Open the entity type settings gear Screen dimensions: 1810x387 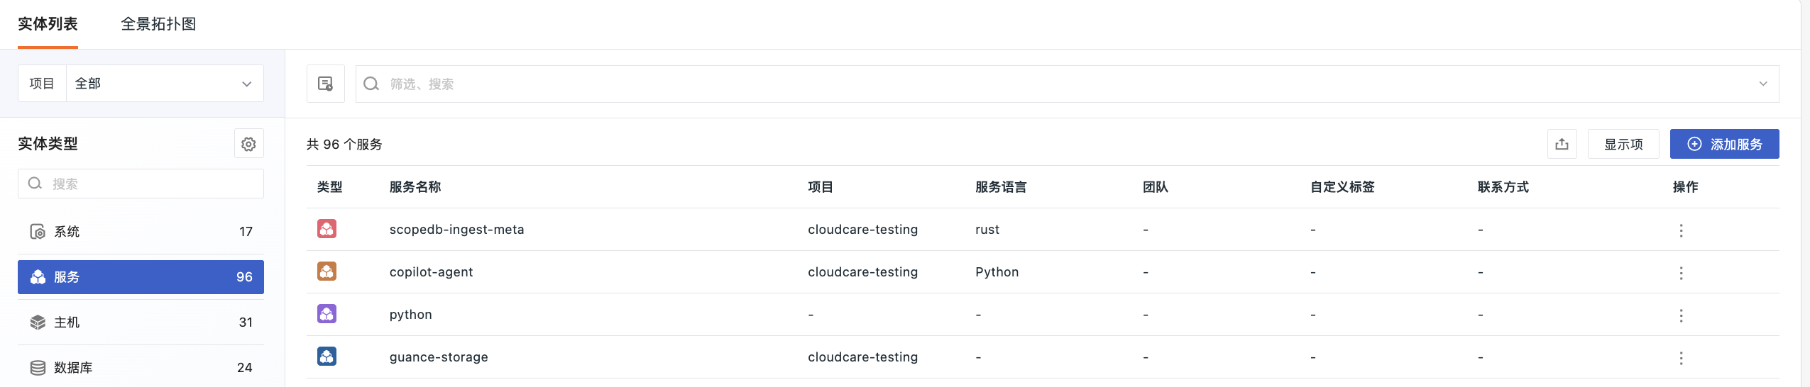tap(248, 144)
